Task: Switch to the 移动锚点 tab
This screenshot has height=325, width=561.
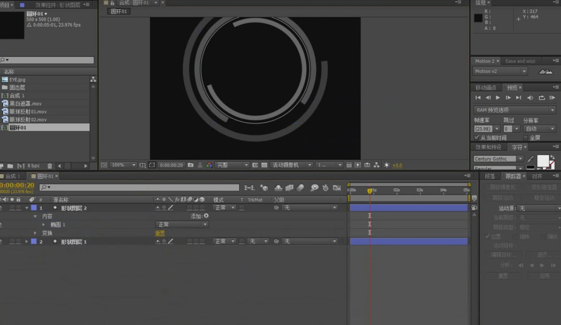Action: (486, 88)
